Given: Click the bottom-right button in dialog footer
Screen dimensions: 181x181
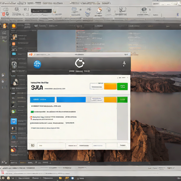Looking at the screenshot, I should (x=123, y=145).
